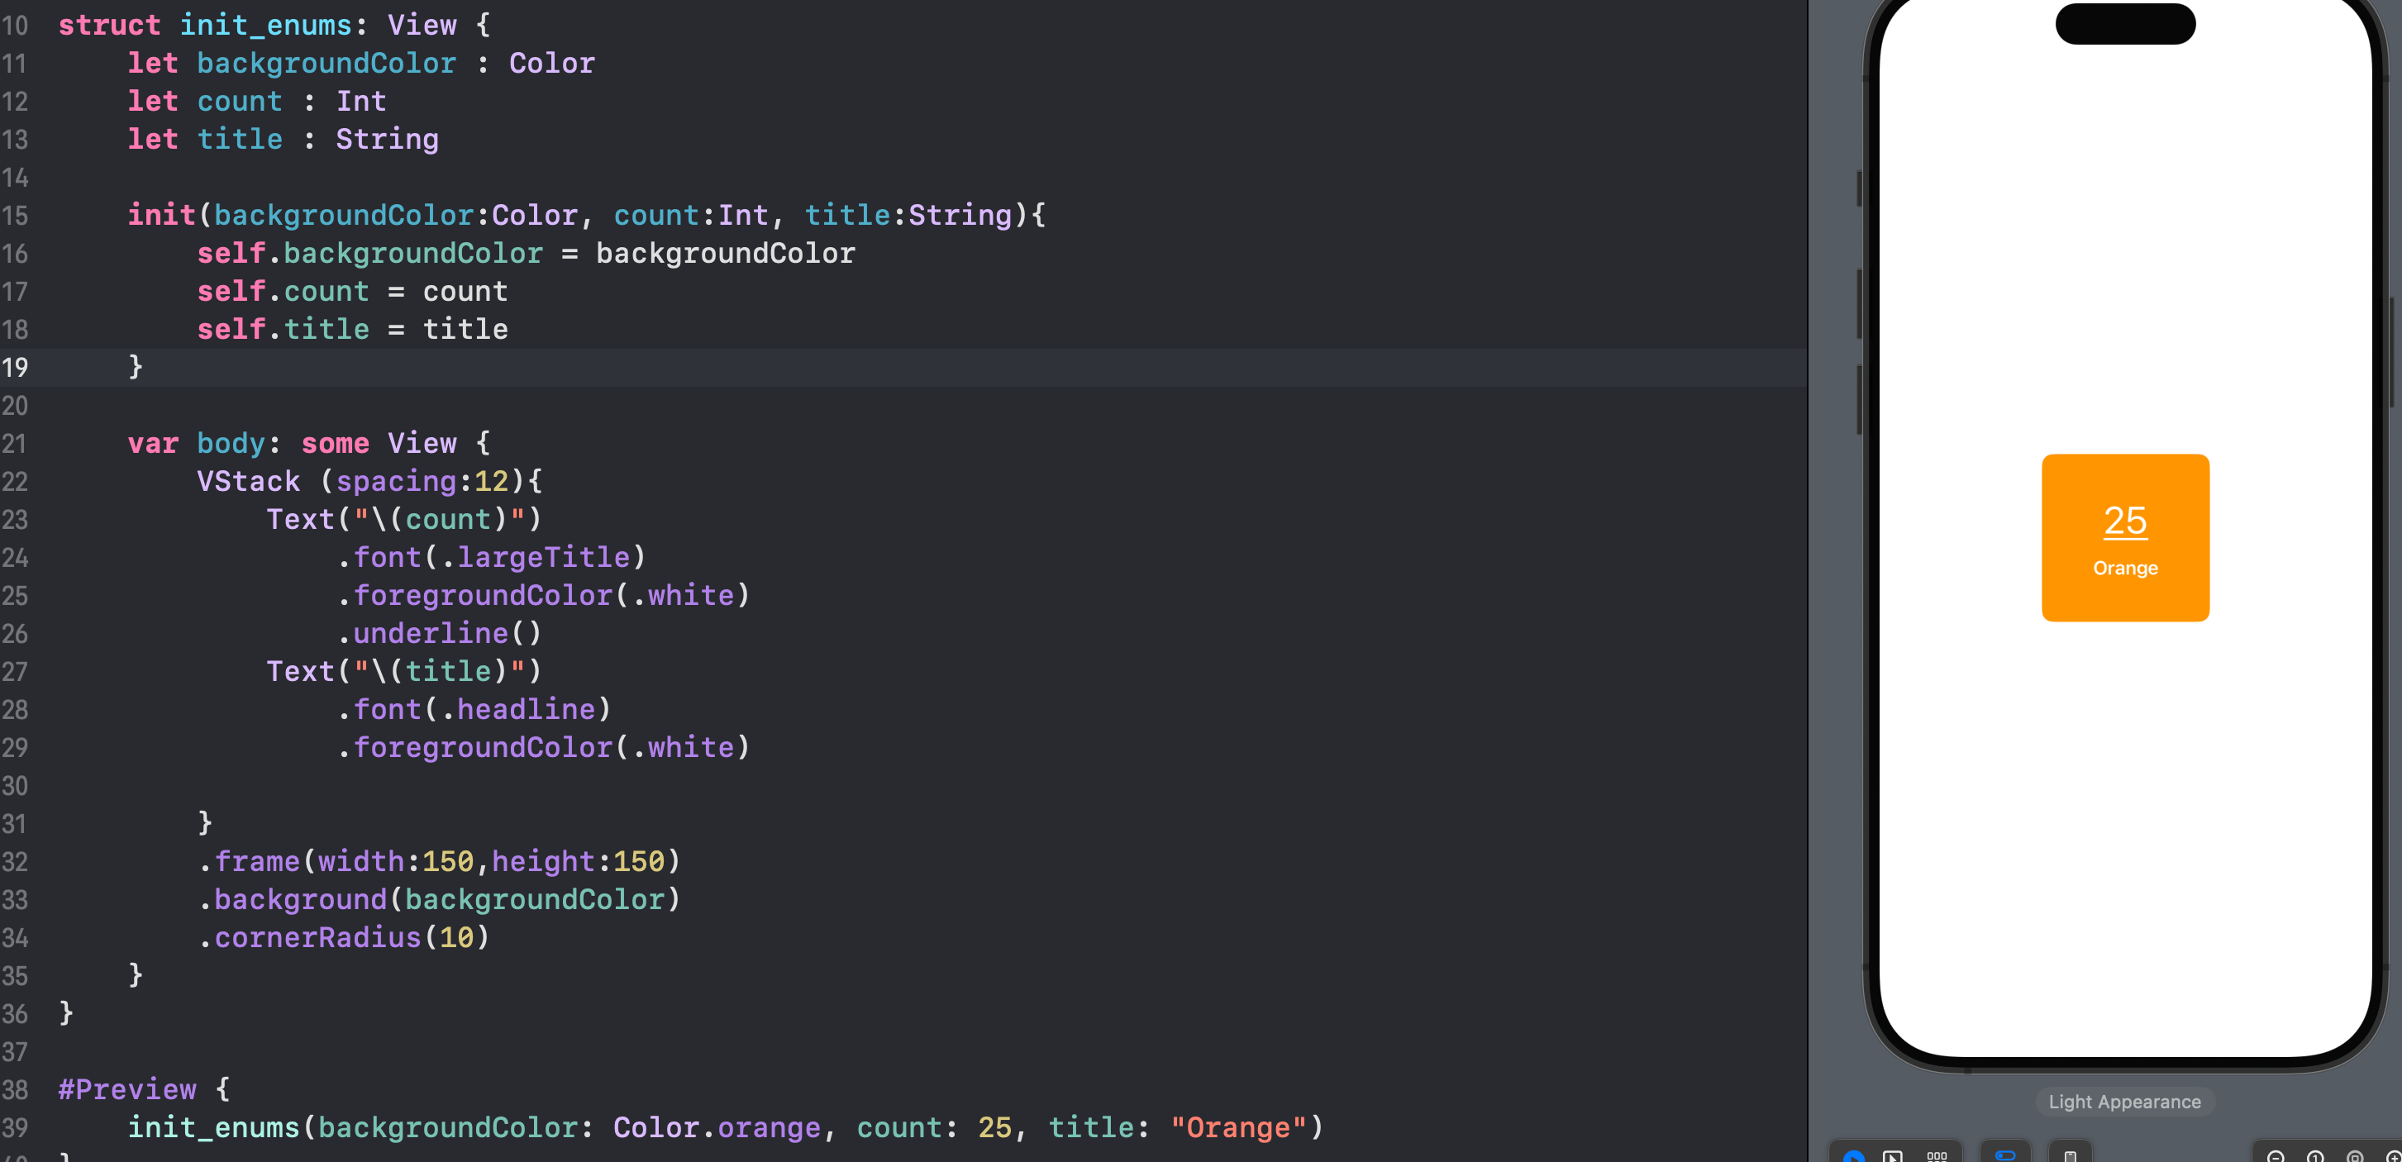
Task: Click the Light Appearance label under the preview
Action: [x=2124, y=1102]
